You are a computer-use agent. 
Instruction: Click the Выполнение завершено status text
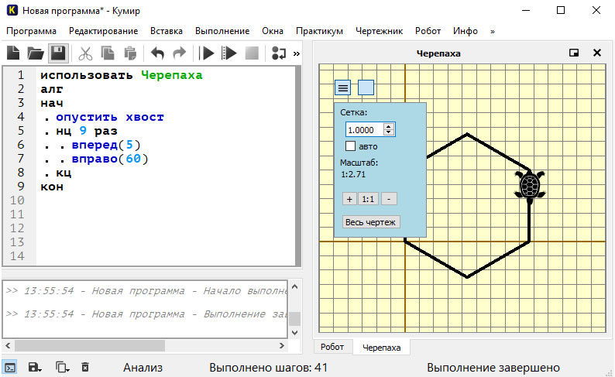pyautogui.click(x=493, y=368)
